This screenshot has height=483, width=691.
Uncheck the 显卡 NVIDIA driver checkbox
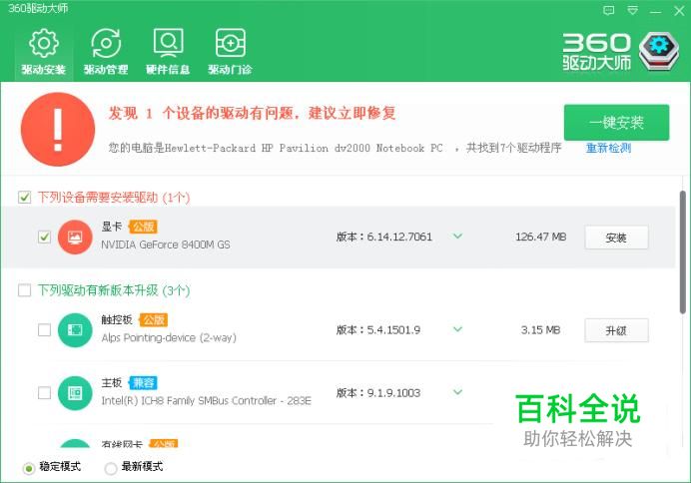coord(44,238)
